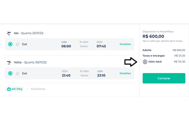Viewport: 189px width, 118px height.
Task: Click the Valor total R$ 731,30 amount
Action: click(180, 62)
